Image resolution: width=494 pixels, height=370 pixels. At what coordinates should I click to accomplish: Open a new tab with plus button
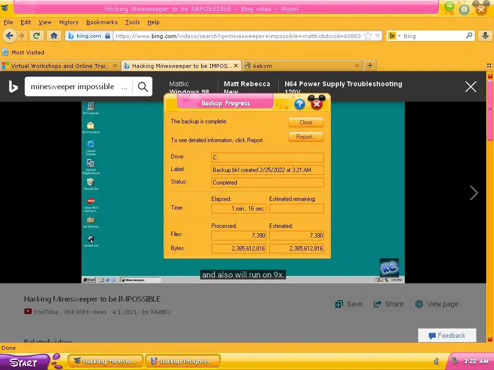click(370, 66)
